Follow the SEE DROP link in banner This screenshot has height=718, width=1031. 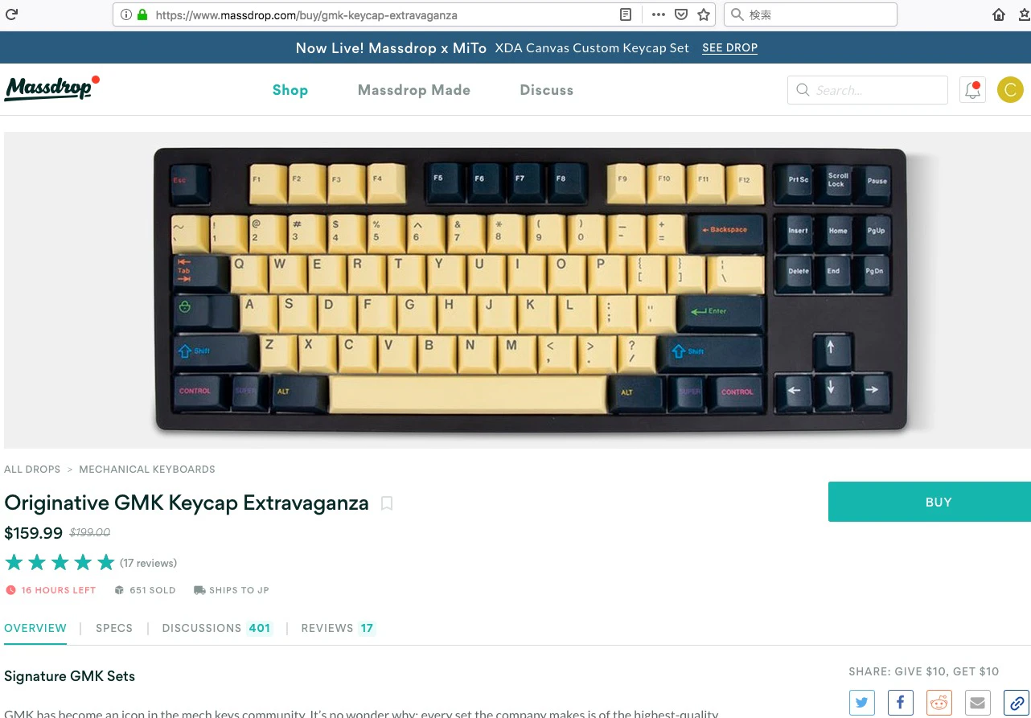click(x=729, y=47)
